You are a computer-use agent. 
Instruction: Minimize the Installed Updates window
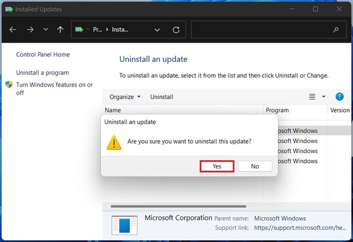(292, 9)
